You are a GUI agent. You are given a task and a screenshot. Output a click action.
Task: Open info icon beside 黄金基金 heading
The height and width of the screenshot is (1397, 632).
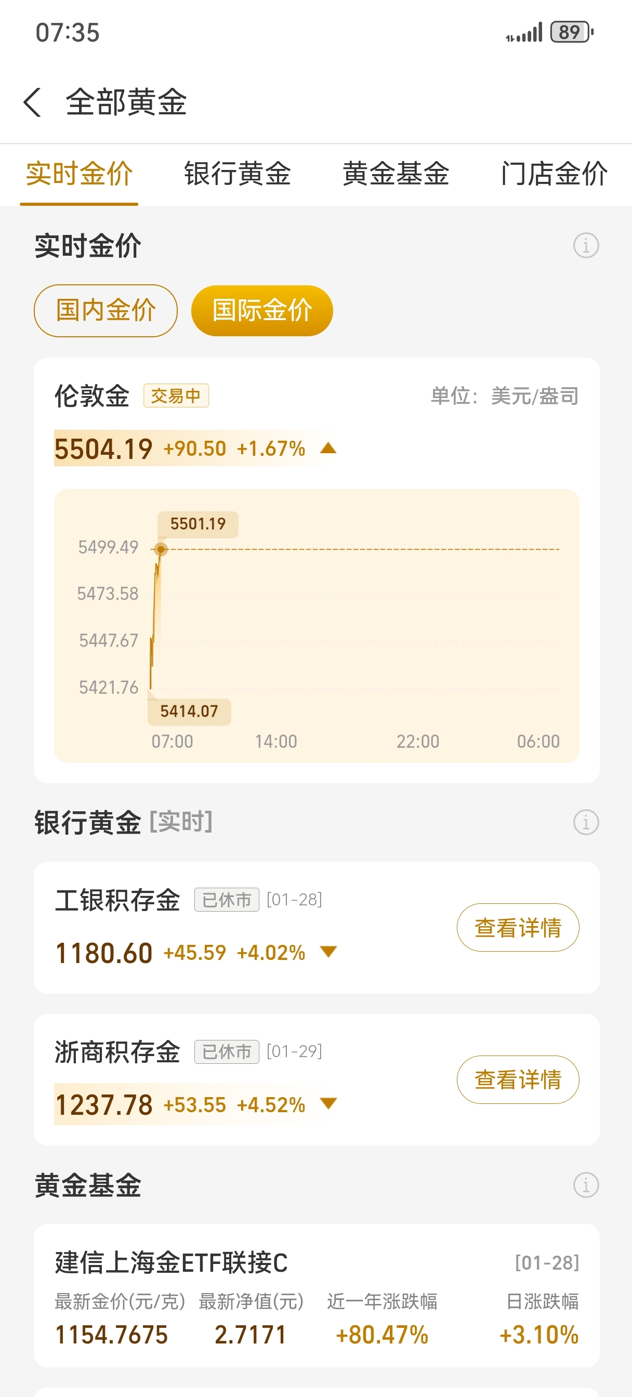586,1184
